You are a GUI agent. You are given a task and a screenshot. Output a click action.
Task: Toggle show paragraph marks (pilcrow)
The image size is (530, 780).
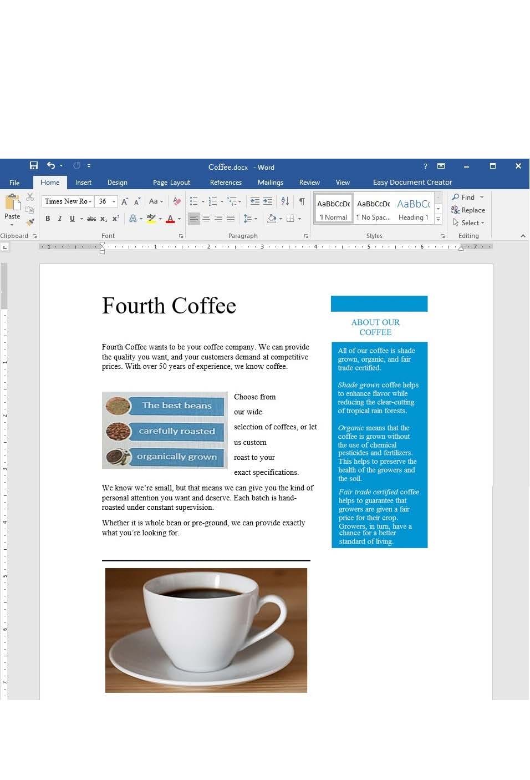pos(302,201)
